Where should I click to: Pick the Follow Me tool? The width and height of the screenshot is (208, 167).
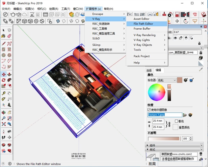pyautogui.click(x=10, y=80)
